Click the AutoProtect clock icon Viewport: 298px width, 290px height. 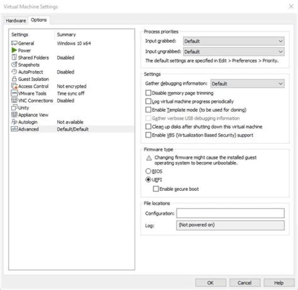pos(14,72)
